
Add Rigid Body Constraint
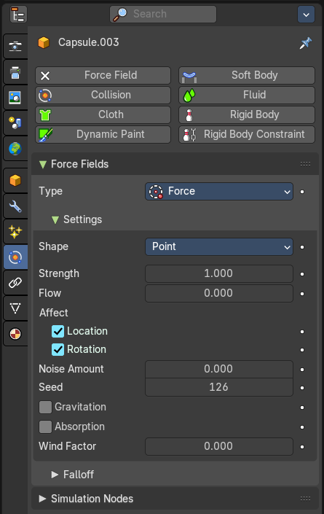click(x=247, y=134)
